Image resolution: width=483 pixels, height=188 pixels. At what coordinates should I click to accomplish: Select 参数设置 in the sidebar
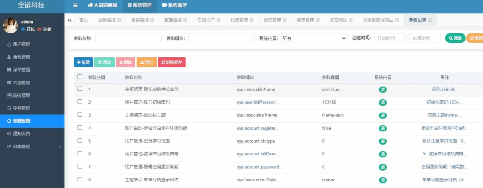click(32, 121)
